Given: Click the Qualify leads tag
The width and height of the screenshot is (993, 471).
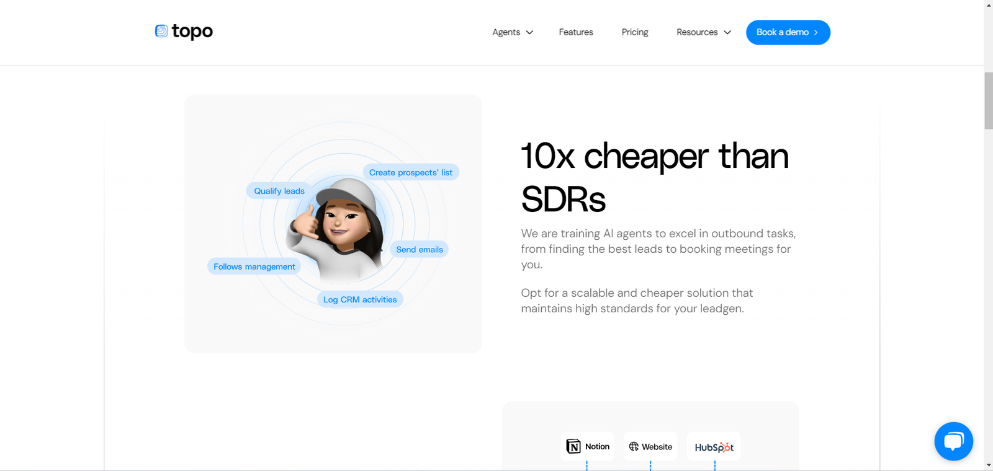Looking at the screenshot, I should pos(279,191).
